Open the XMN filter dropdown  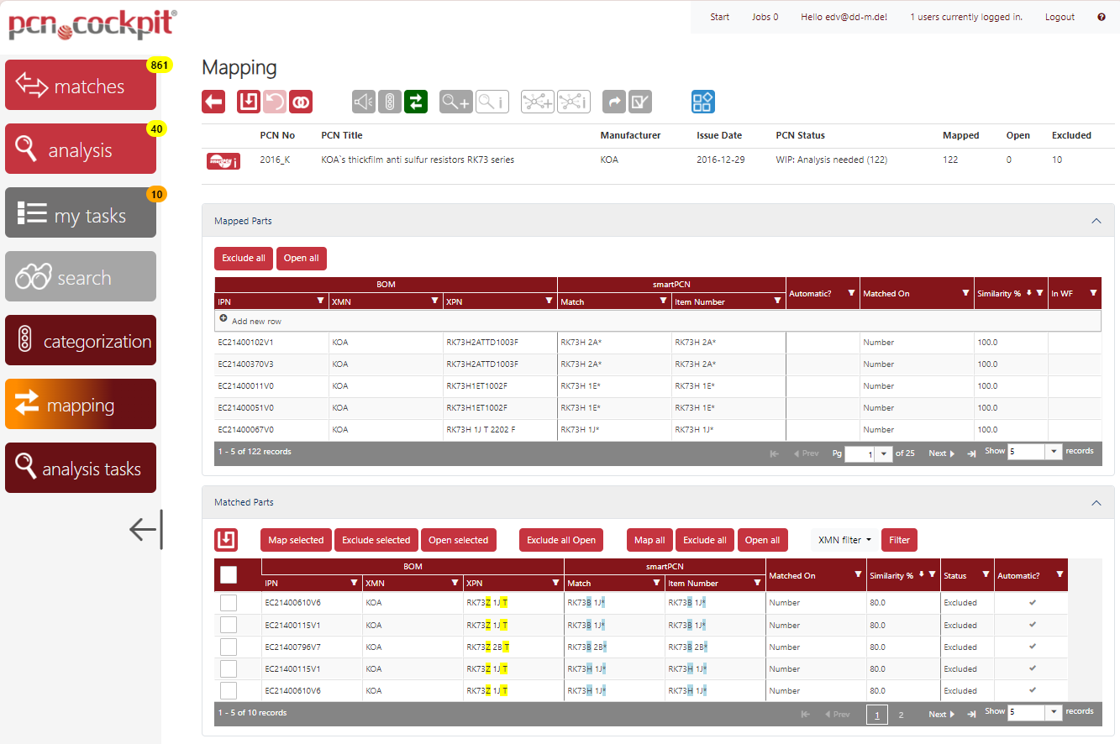point(844,540)
